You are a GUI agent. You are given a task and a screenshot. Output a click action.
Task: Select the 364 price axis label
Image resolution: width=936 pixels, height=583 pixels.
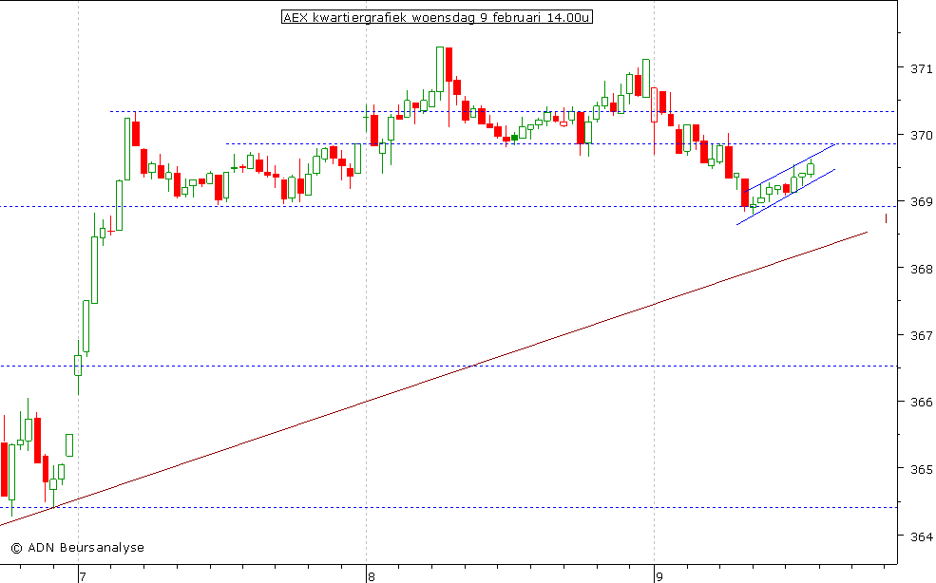click(921, 537)
